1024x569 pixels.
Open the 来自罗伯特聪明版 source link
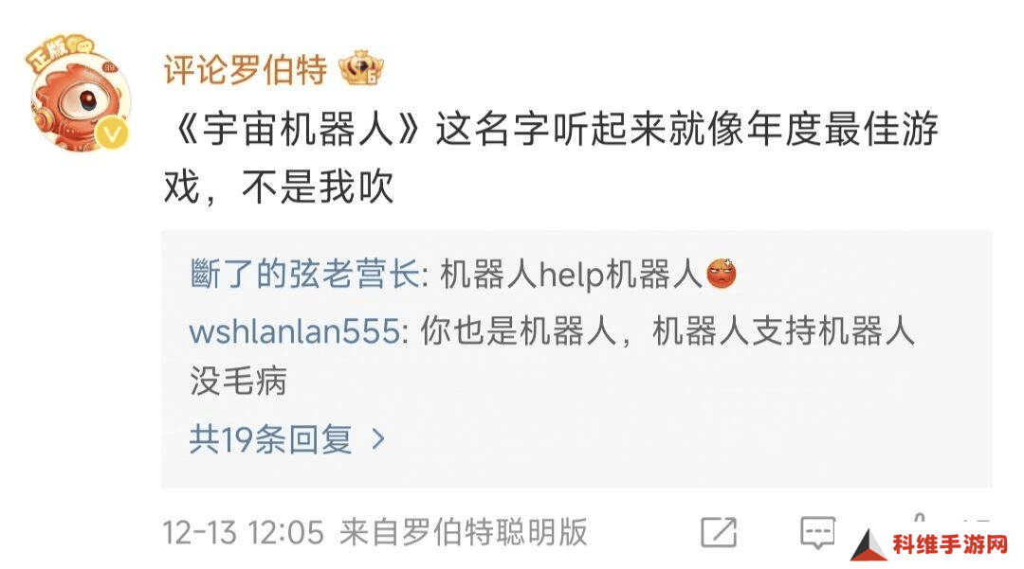464,532
